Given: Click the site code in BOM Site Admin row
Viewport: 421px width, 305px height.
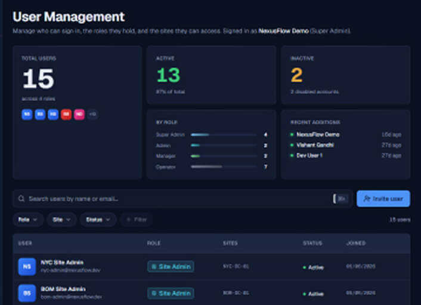Looking at the screenshot, I should pos(236,293).
